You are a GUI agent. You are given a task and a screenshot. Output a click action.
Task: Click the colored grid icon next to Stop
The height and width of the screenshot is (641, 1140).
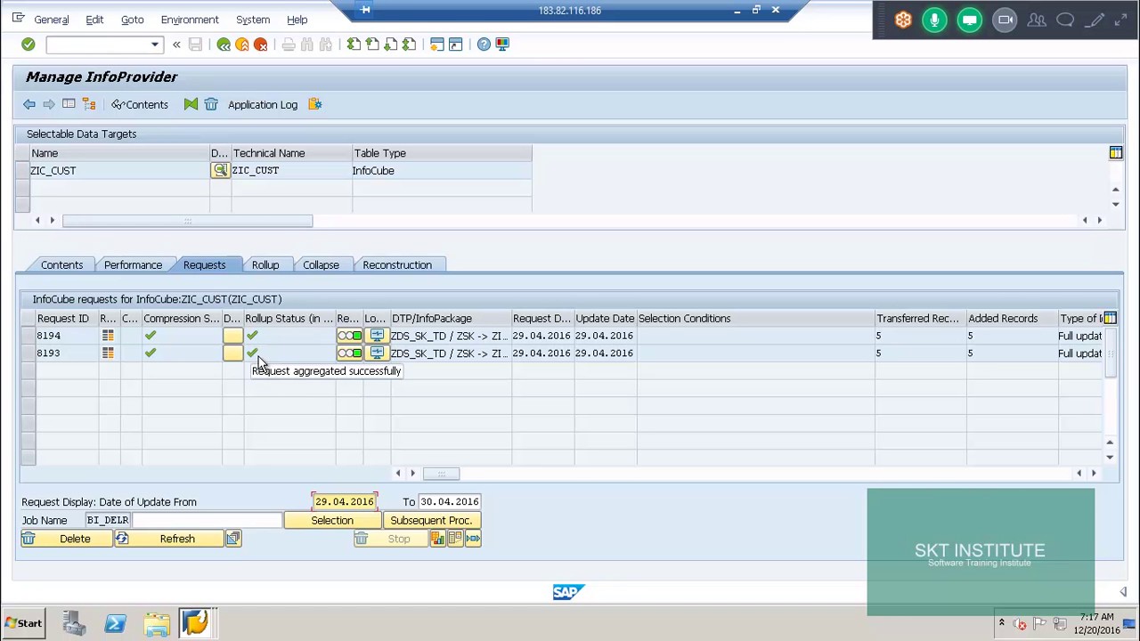pyautogui.click(x=437, y=540)
